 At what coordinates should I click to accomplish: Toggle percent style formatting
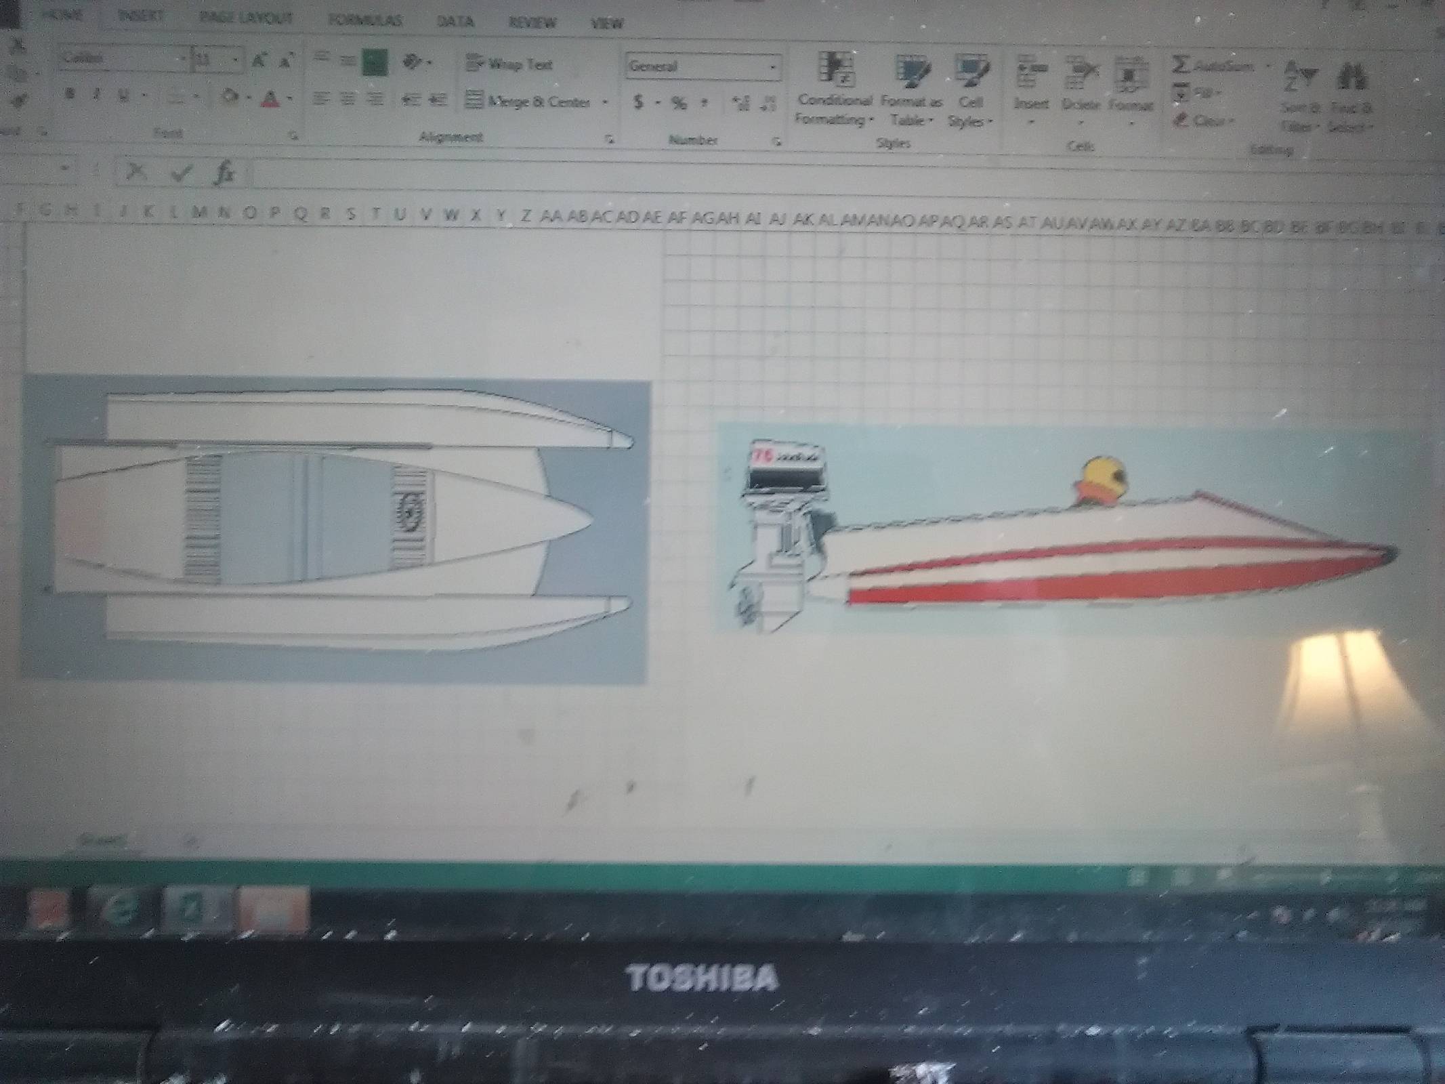pos(678,103)
